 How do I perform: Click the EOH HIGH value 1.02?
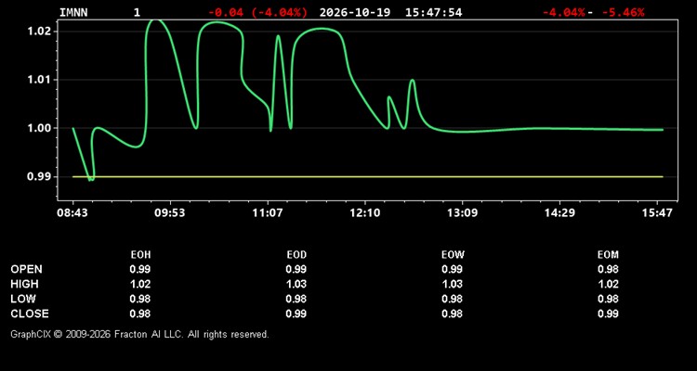[x=140, y=284]
